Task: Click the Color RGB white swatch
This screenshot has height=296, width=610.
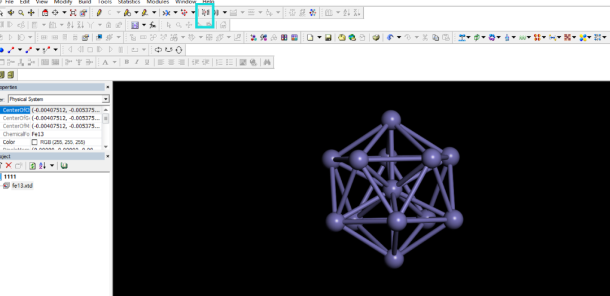Action: [34, 142]
